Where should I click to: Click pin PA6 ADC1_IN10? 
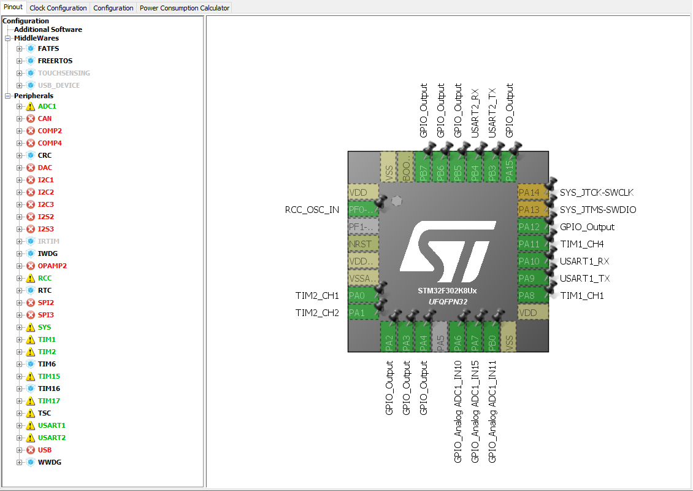[x=458, y=336]
